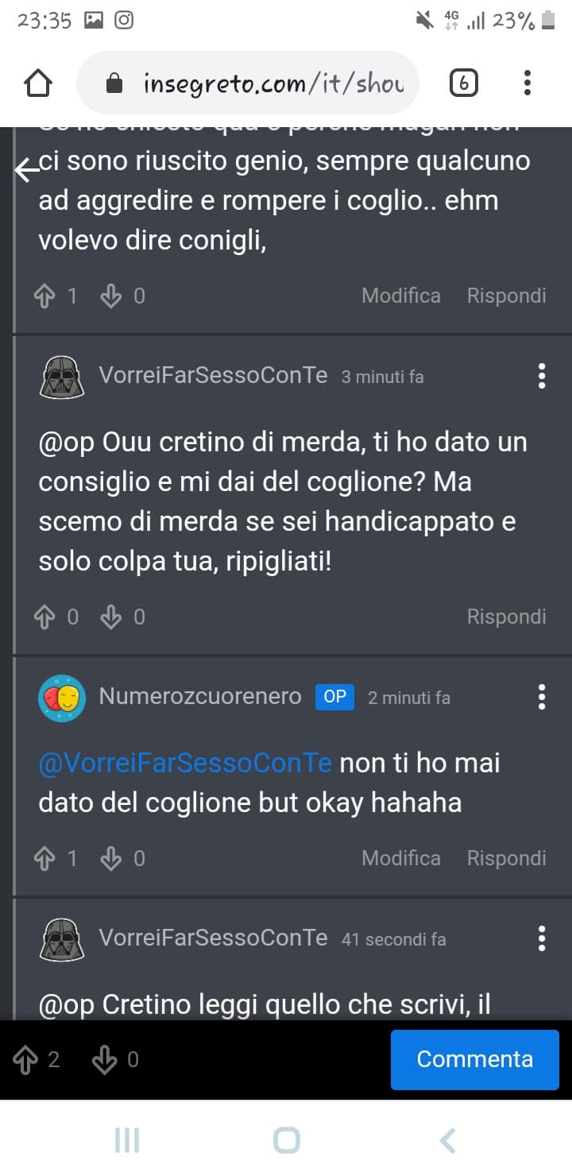Click Modifica on the Numerozcuorenero comment
The width and height of the screenshot is (572, 1176).
[401, 858]
